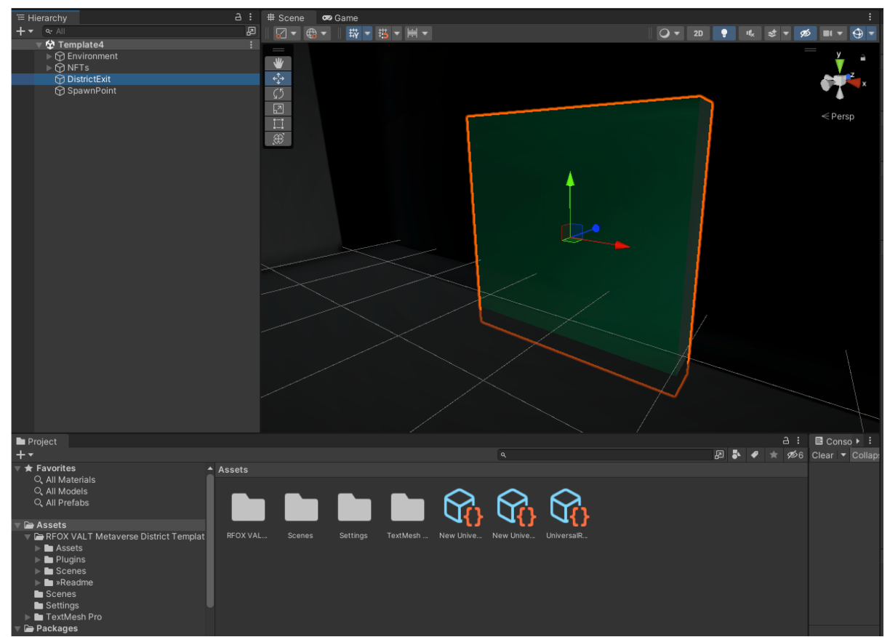Expand the Plugins folder in Project tree
890x637 pixels.
coord(39,559)
